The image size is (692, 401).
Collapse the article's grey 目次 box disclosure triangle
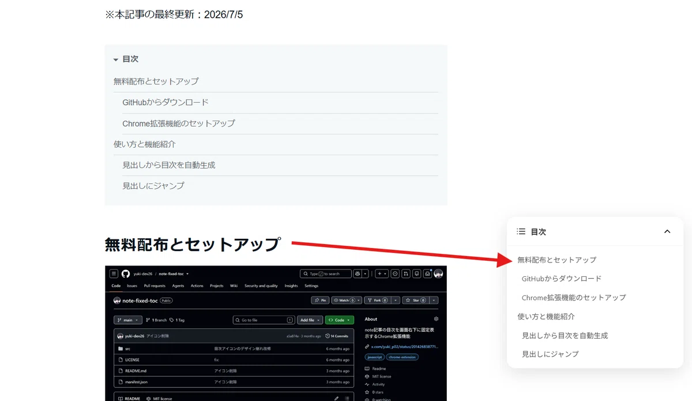click(x=116, y=59)
